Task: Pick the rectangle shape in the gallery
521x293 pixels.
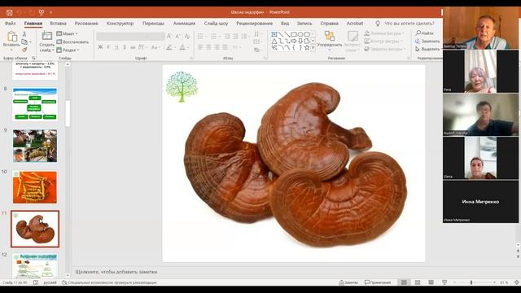Action: [294, 34]
